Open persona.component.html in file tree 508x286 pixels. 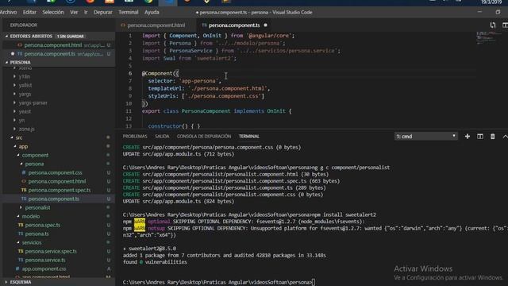tap(58, 182)
